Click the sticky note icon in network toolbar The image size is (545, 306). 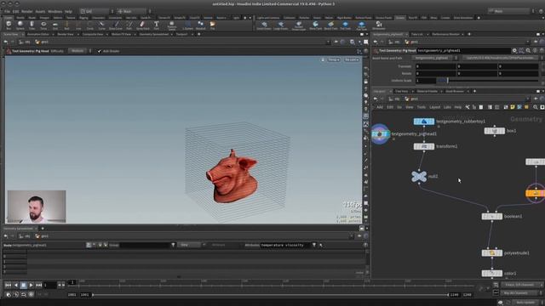pyautogui.click(x=513, y=107)
